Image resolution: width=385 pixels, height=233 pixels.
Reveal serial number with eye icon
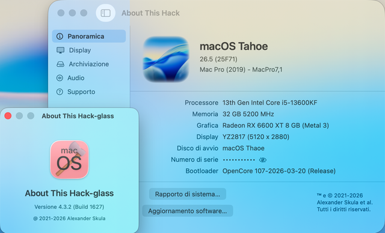coord(263,160)
